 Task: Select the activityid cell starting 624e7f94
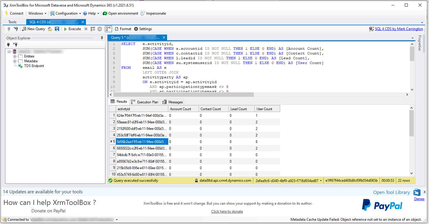(x=142, y=115)
